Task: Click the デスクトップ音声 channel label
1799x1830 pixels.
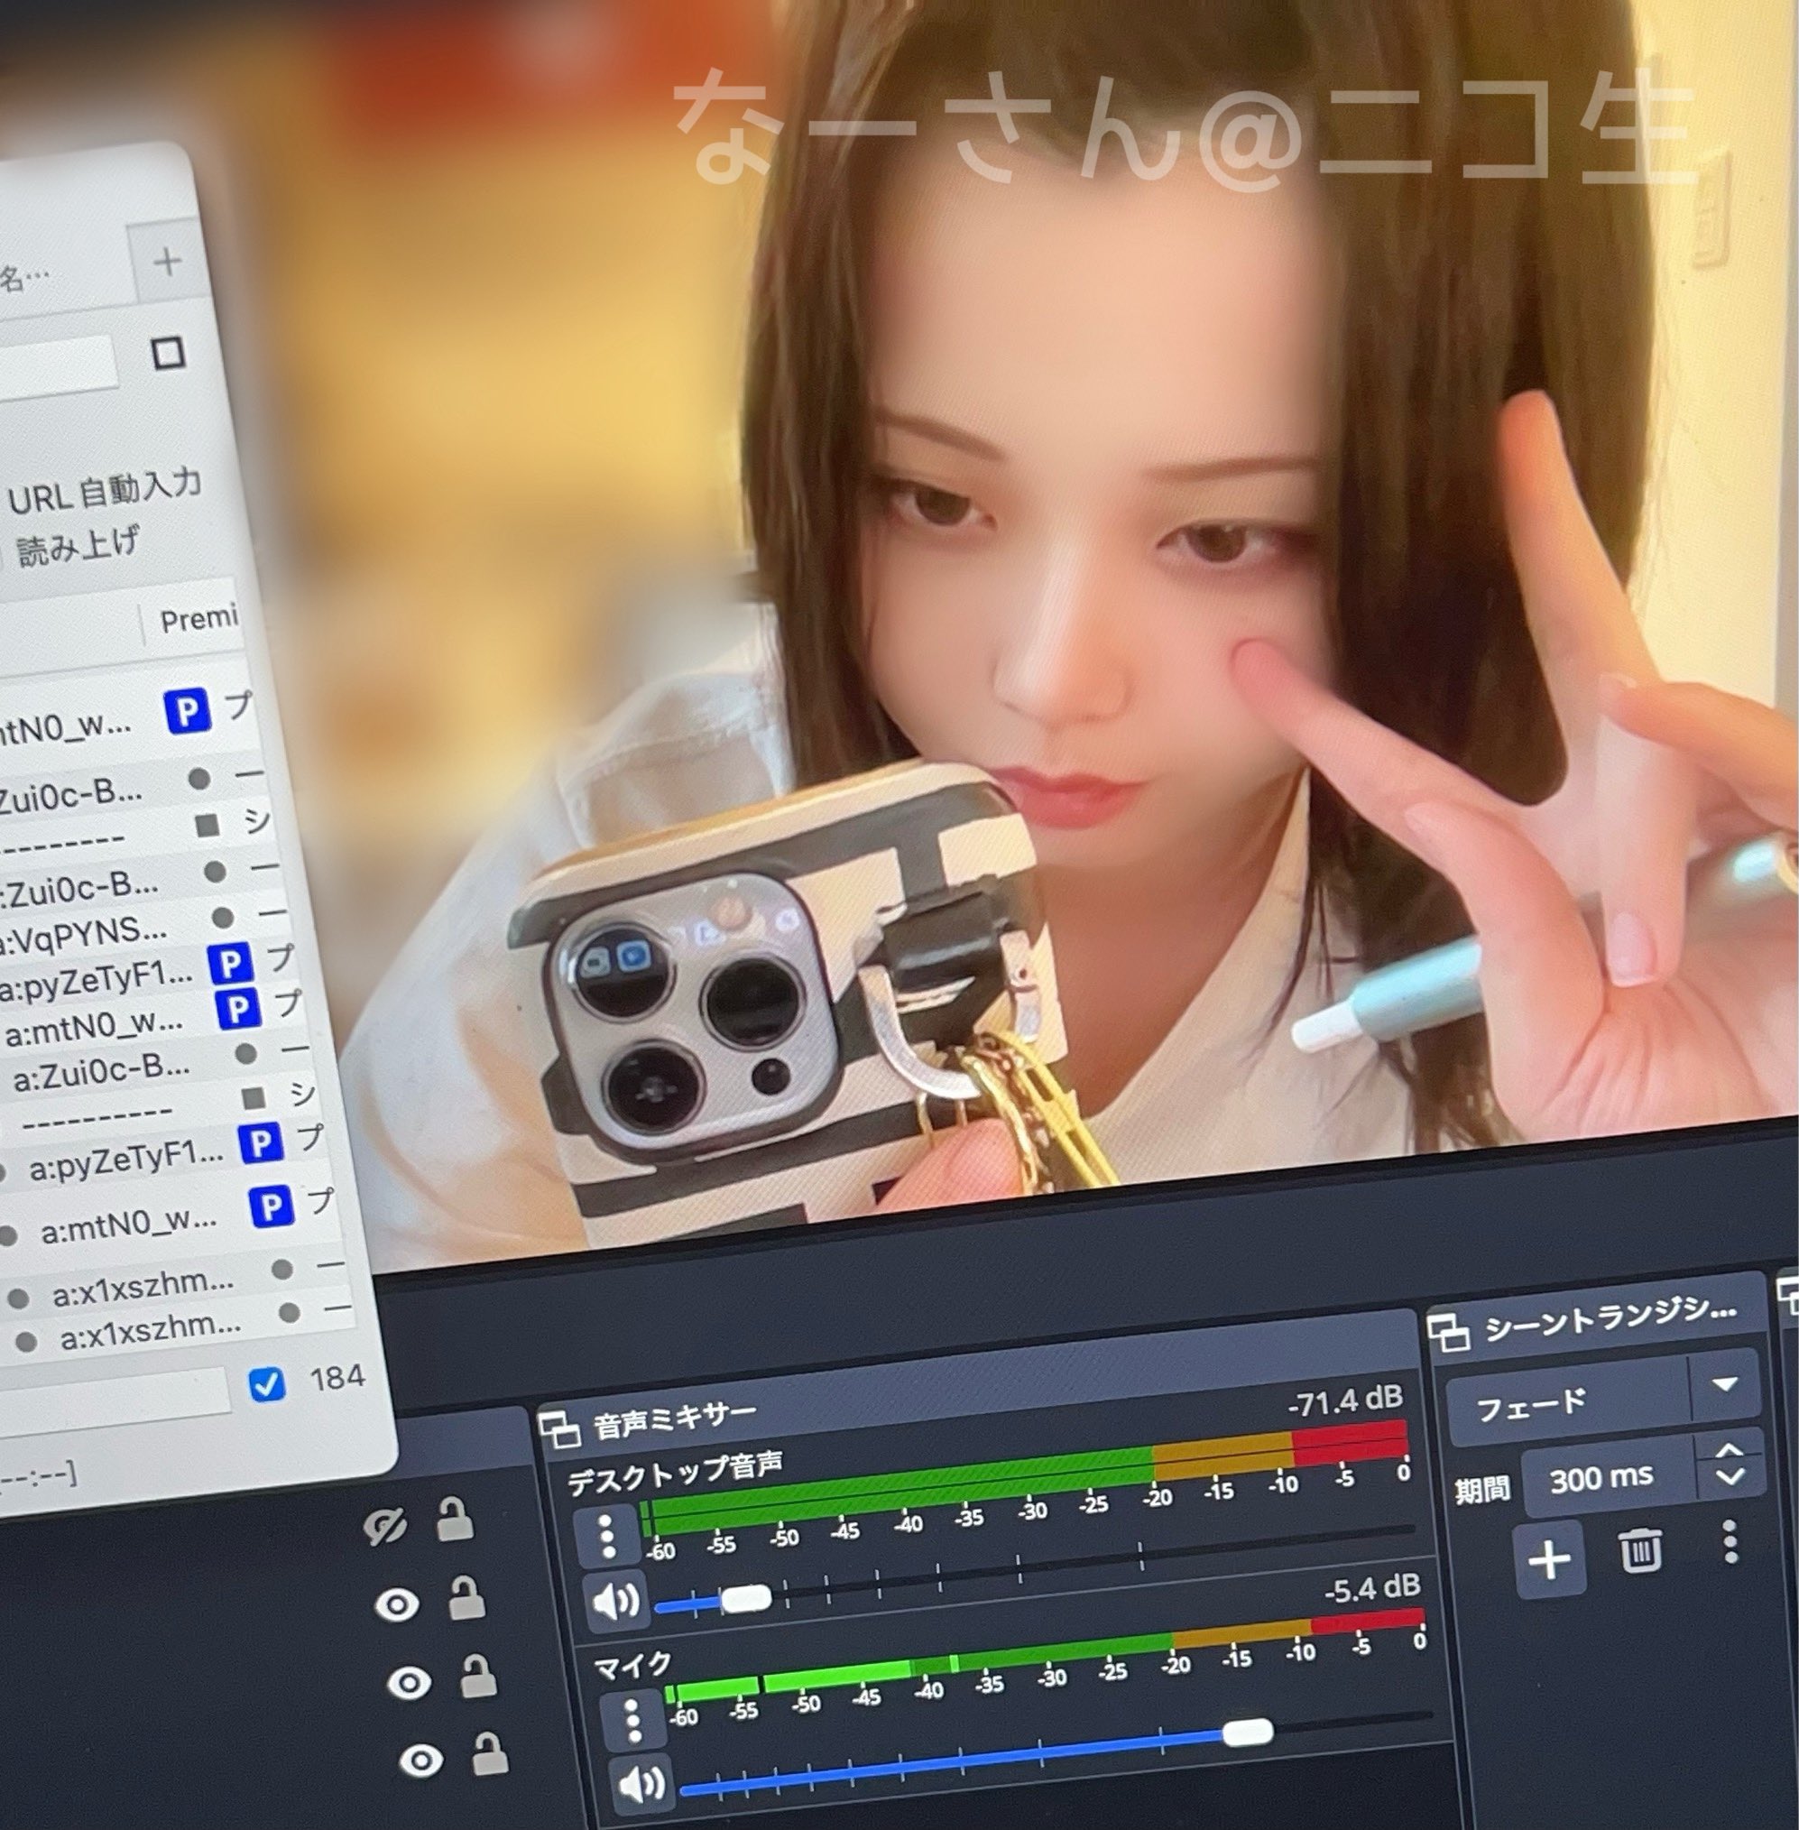Action: click(x=675, y=1474)
